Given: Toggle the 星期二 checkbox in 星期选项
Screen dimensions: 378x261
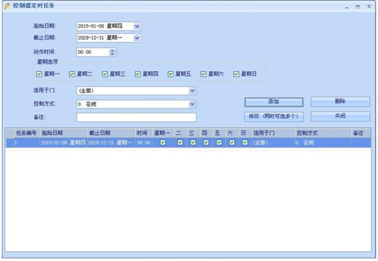Looking at the screenshot, I should 72,74.
